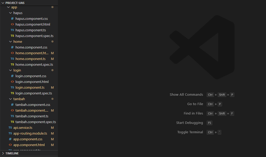Click the Go to File shortcut label

[x=195, y=104]
